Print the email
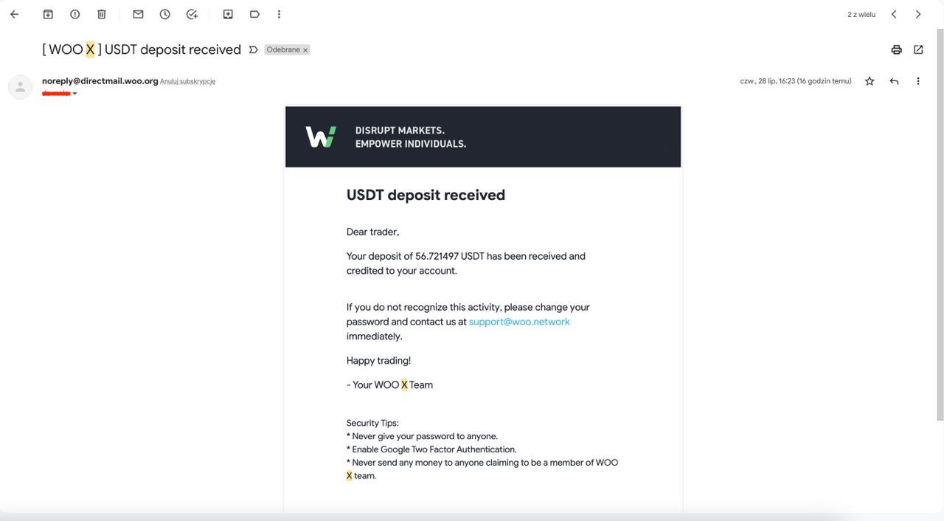 click(896, 49)
